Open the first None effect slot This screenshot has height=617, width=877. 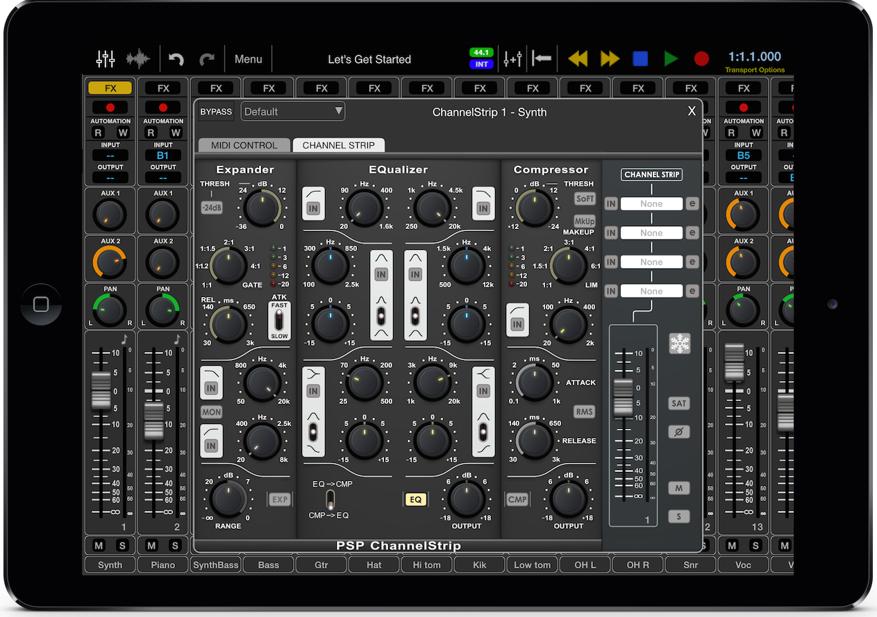coord(651,204)
